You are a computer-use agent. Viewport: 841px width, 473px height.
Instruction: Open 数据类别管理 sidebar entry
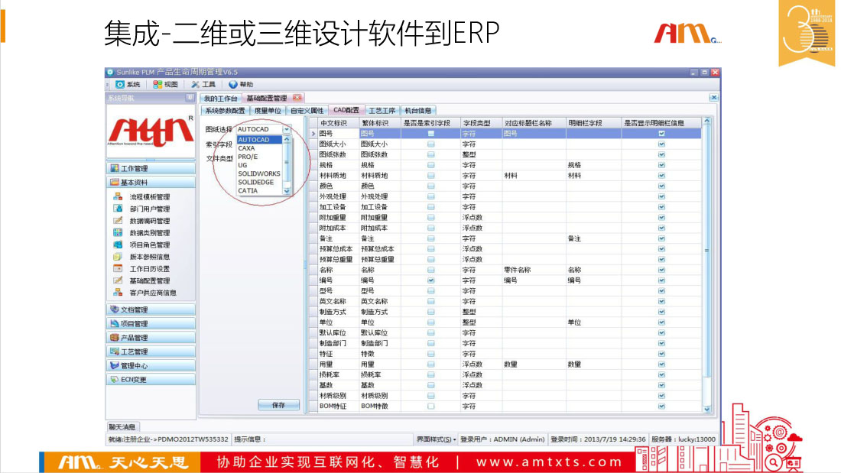[148, 233]
